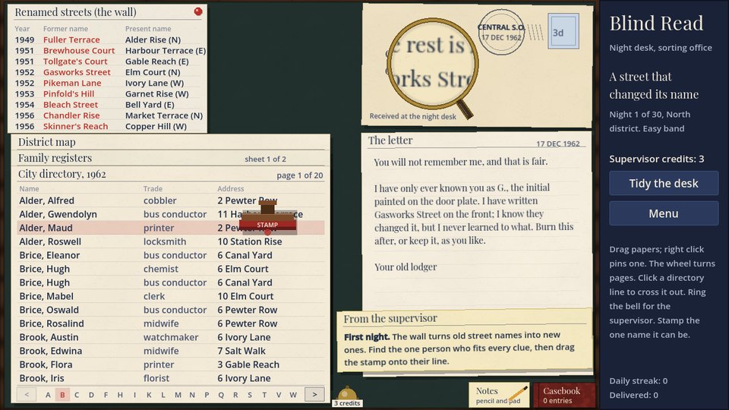729x410 pixels.
Task: Jump to directory letter Q
Action: pyautogui.click(x=221, y=395)
